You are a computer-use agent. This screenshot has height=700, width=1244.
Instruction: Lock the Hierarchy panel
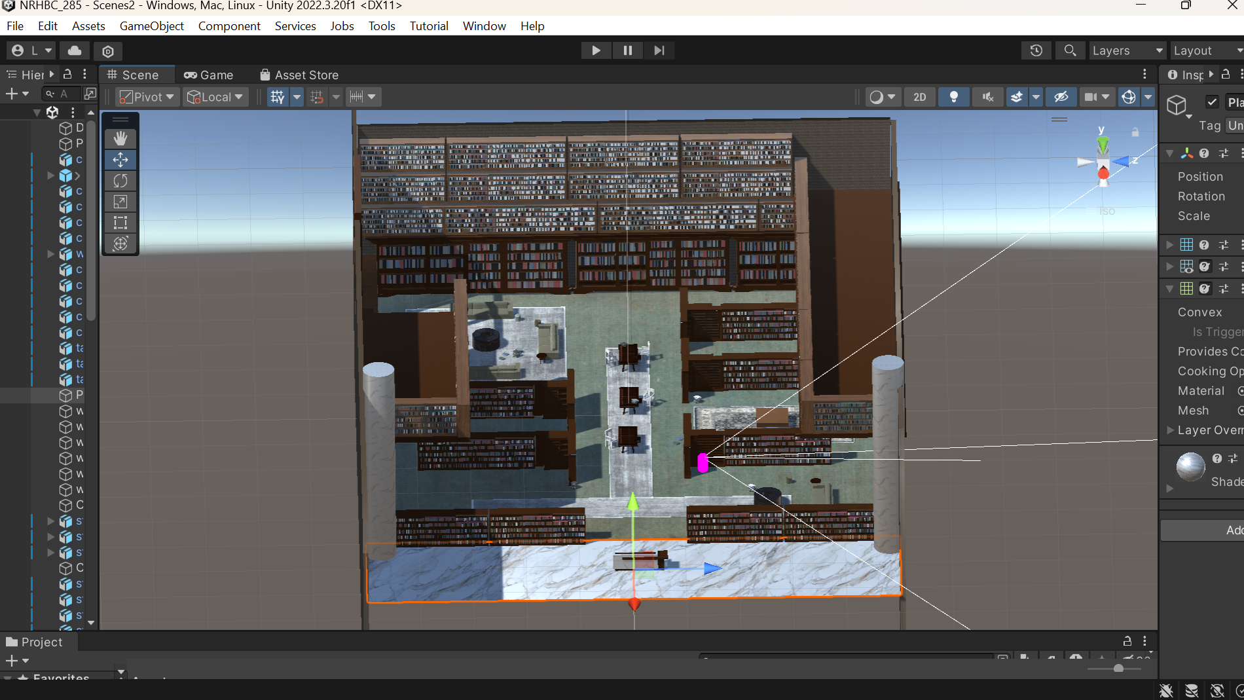click(x=67, y=74)
